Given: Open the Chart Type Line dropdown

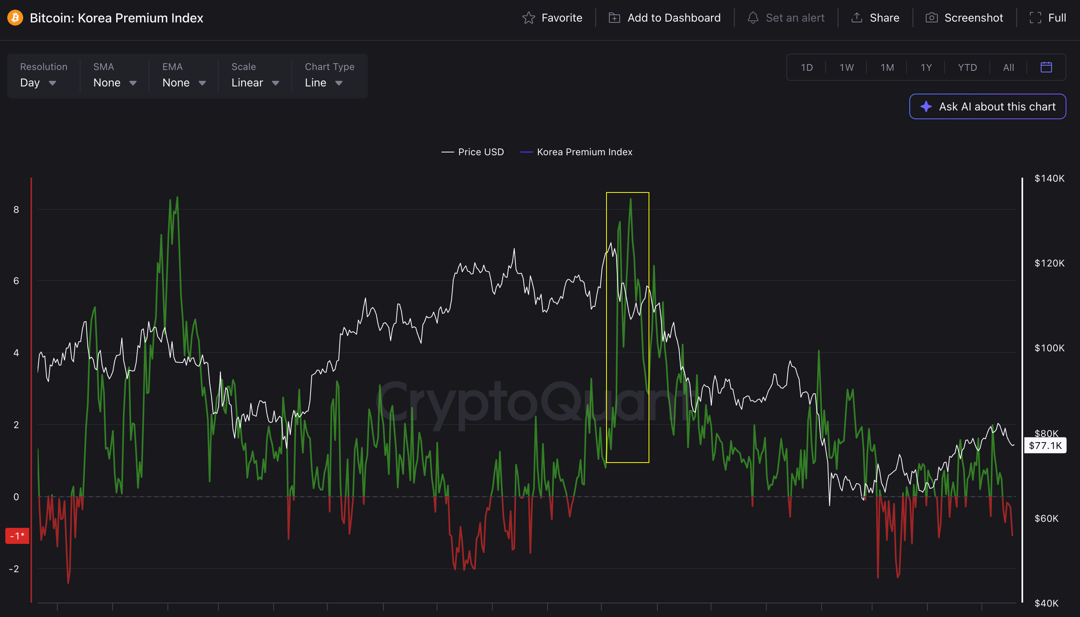Looking at the screenshot, I should [x=330, y=76].
